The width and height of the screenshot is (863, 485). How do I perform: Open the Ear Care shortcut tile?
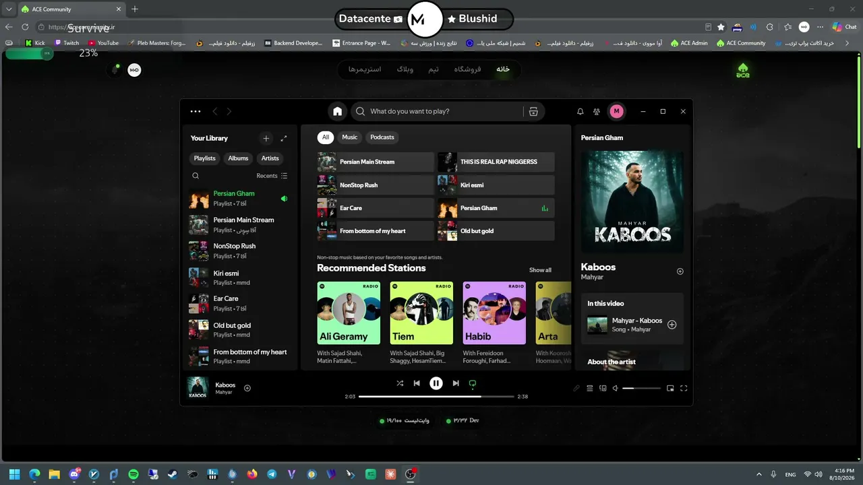tap(376, 208)
